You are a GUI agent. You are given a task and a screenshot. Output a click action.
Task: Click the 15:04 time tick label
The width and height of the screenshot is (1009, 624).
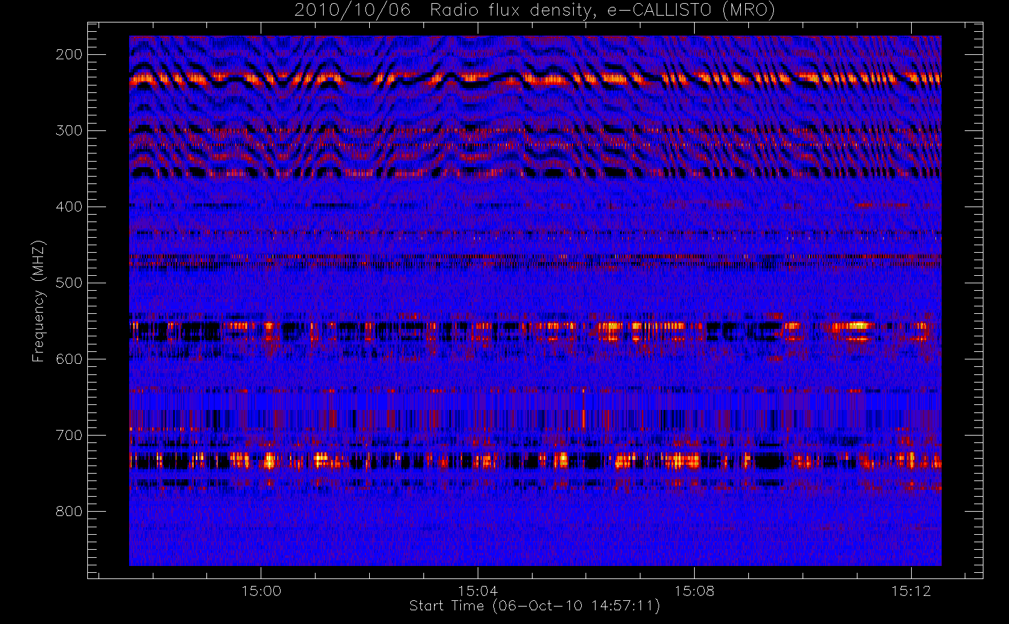point(478,591)
